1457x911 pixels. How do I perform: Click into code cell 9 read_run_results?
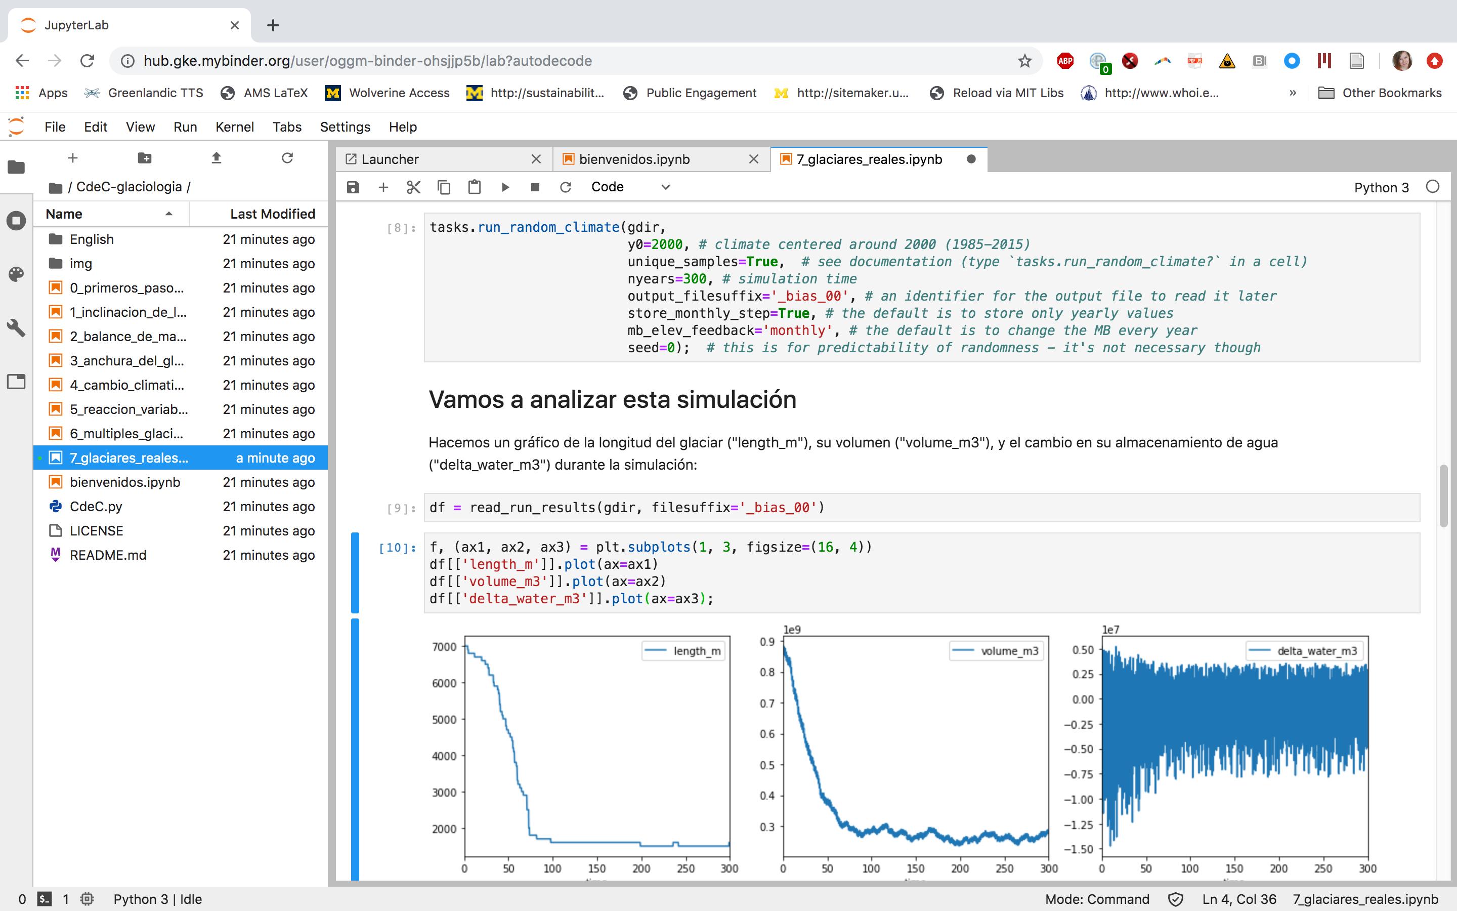(x=921, y=507)
